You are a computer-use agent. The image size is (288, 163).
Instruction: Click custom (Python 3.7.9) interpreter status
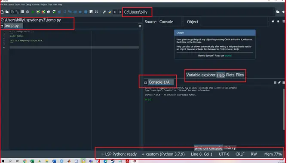click(x=165, y=154)
